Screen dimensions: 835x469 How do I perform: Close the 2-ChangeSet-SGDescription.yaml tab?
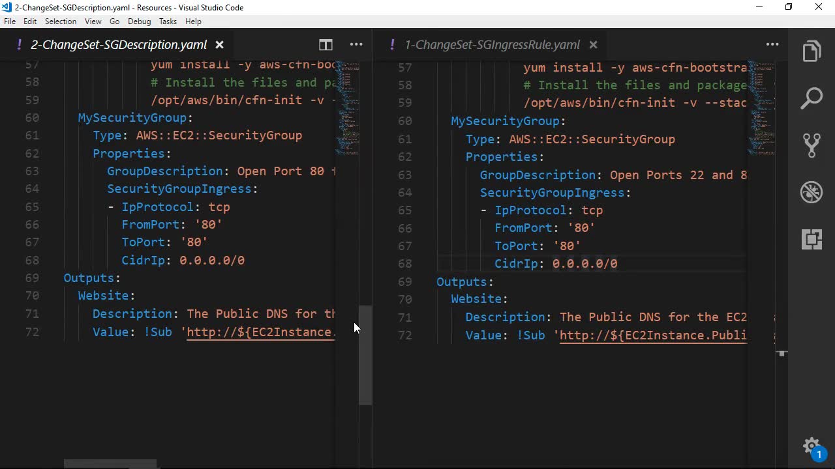tap(220, 45)
